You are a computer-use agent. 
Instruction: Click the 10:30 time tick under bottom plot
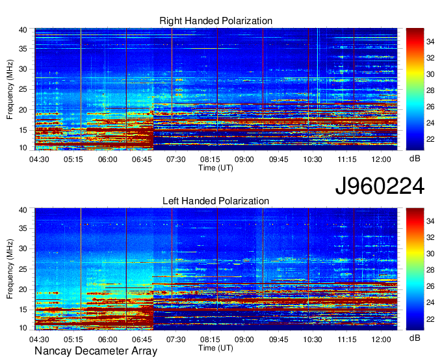[x=313, y=339]
